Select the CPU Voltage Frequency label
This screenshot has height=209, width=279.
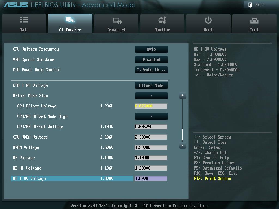point(36,49)
